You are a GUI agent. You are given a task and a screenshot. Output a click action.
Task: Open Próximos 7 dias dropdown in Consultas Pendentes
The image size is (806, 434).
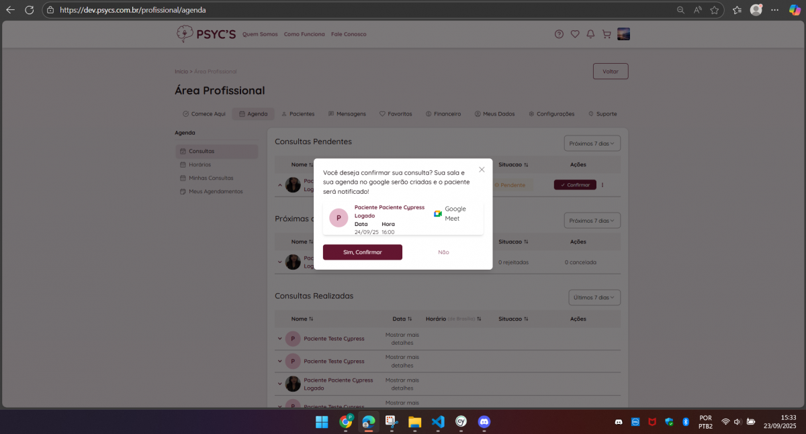pos(592,143)
